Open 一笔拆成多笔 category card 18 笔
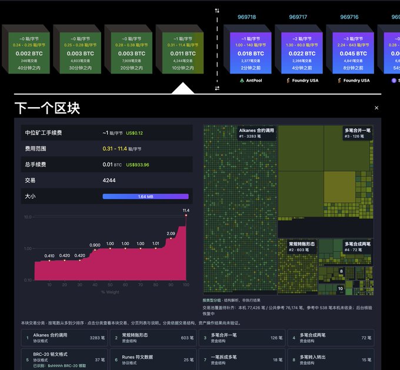Image resolution: width=400 pixels, height=370 pixels. [x=242, y=359]
